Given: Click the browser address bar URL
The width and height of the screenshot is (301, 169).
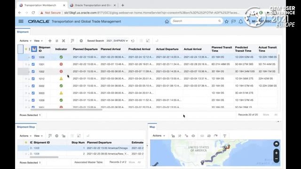Looking at the screenshot, I should click(x=151, y=13).
